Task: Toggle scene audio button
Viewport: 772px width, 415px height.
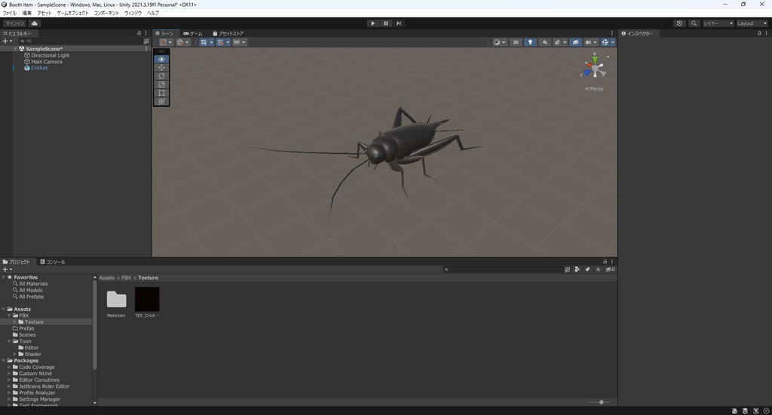Action: 544,42
